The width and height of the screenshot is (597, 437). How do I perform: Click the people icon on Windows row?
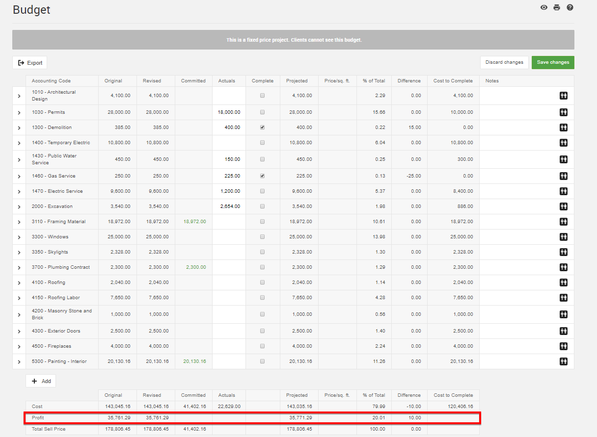[564, 237]
